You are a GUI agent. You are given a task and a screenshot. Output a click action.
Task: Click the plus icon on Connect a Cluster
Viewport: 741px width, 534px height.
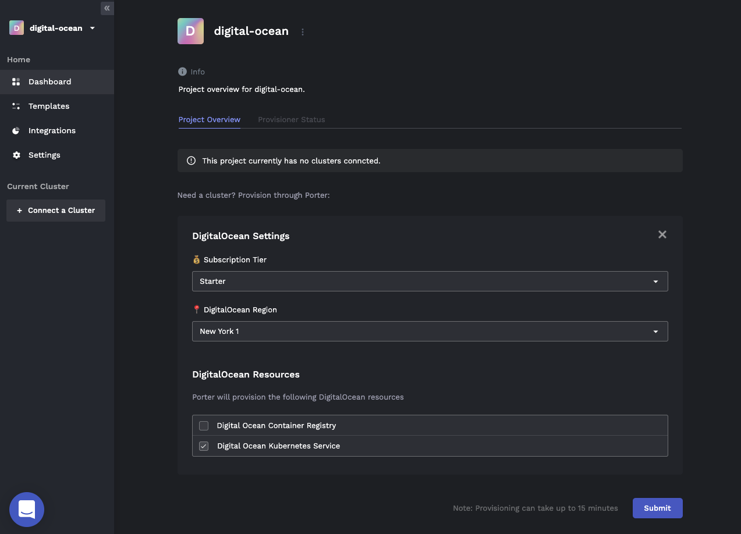point(19,211)
